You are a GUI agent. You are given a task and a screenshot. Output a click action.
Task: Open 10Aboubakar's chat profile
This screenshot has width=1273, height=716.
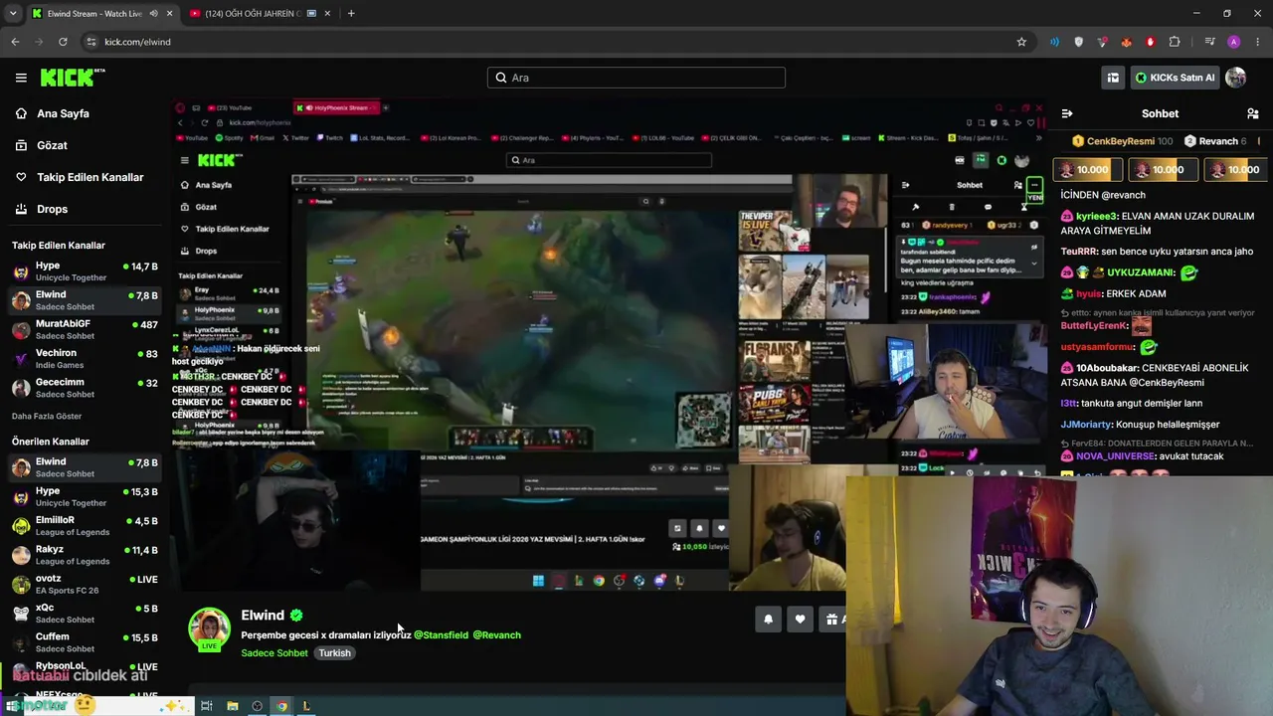coord(1107,368)
